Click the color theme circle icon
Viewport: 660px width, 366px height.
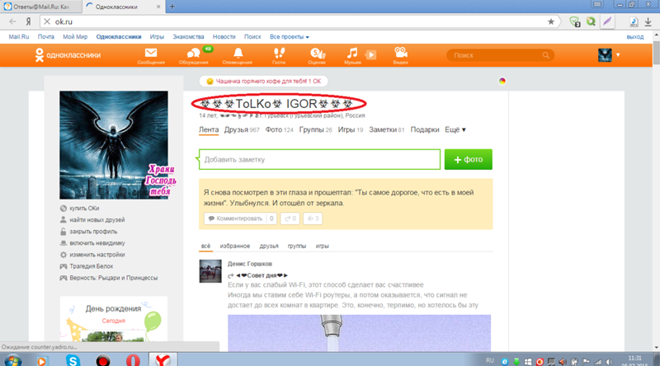502,81
